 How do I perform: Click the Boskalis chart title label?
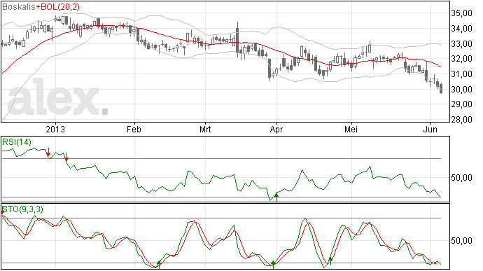[18, 7]
